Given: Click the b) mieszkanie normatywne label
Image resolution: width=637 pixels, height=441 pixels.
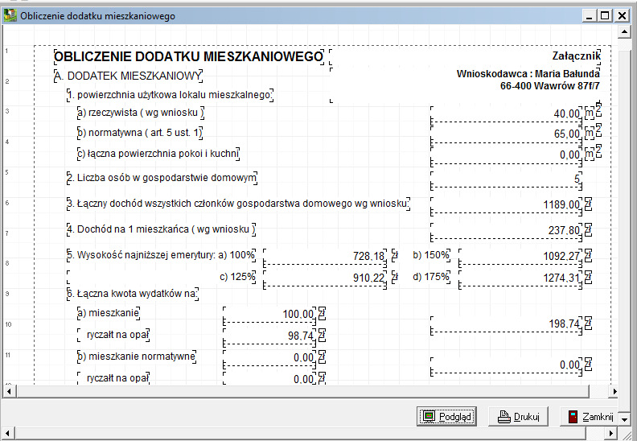Looking at the screenshot, I should tap(137, 357).
